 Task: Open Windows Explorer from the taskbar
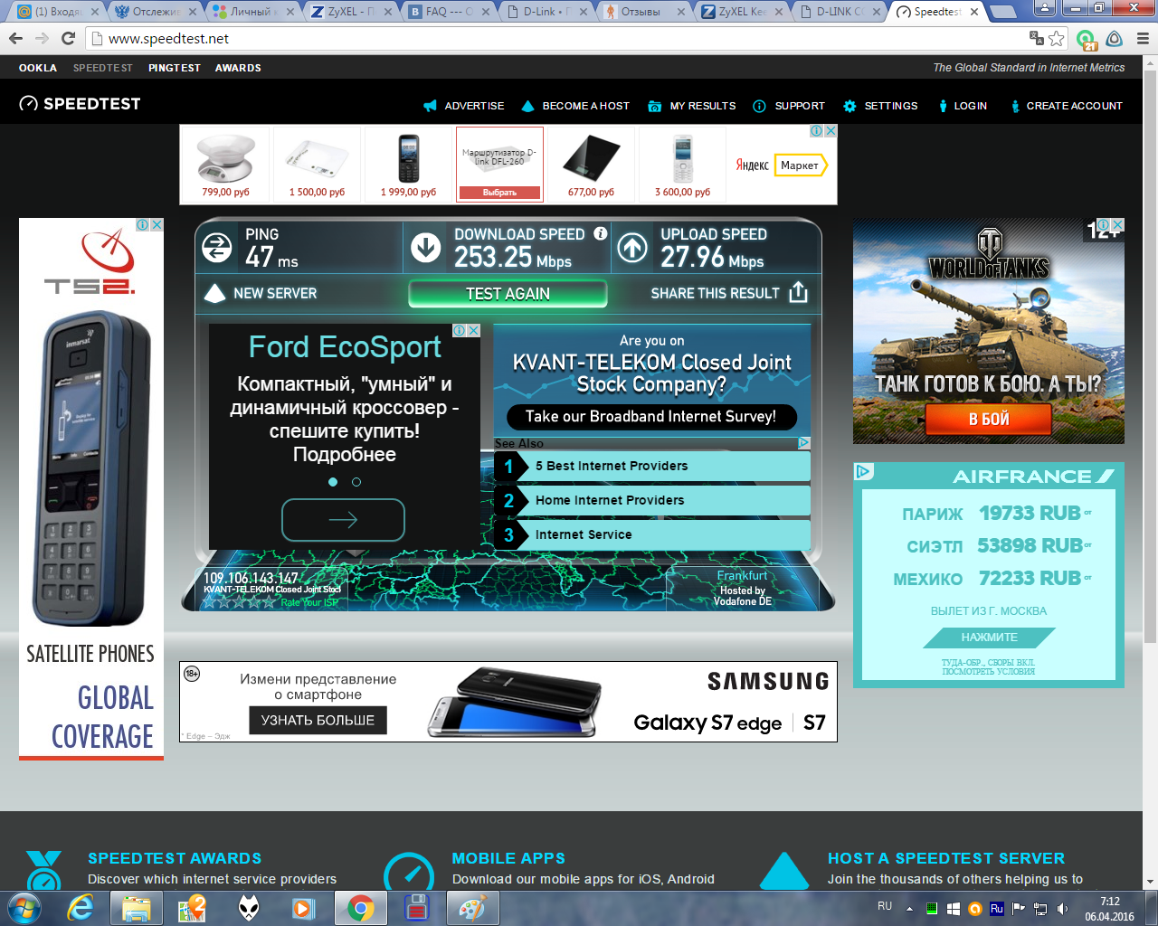[x=137, y=908]
